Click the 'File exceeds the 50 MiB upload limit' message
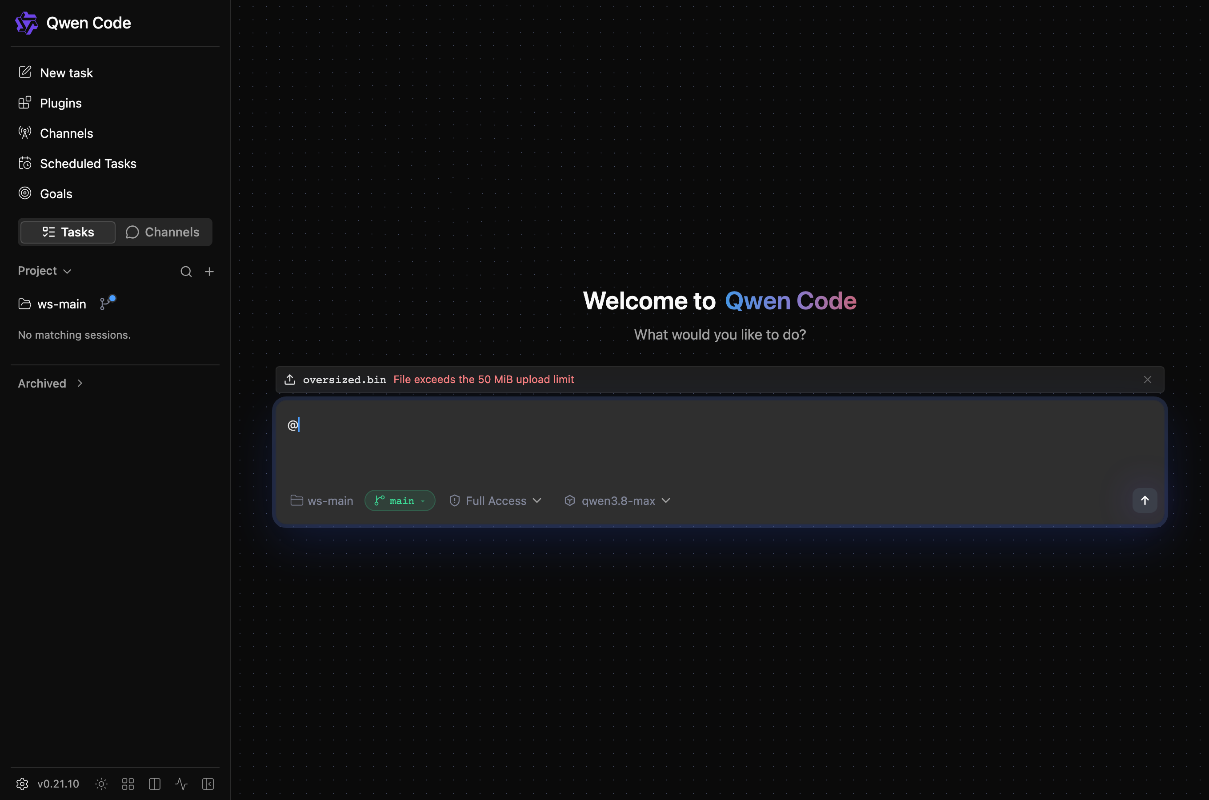 484,380
